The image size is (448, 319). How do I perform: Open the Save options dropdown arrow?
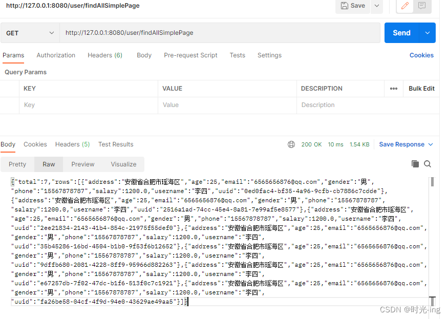377,6
